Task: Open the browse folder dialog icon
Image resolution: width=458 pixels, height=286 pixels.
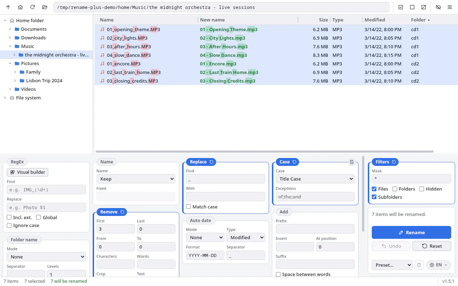Action: 45,7
